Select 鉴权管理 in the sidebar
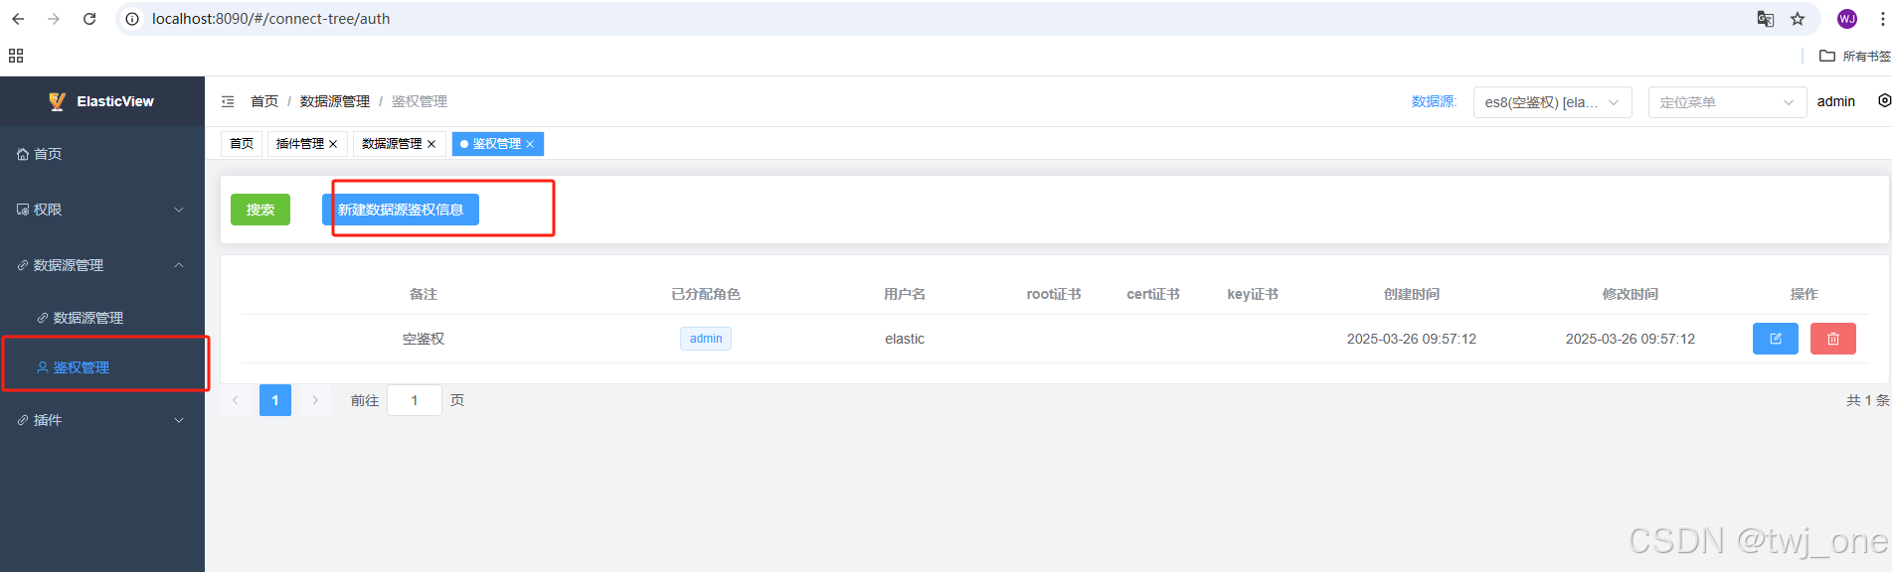The width and height of the screenshot is (1892, 572). pos(102,367)
